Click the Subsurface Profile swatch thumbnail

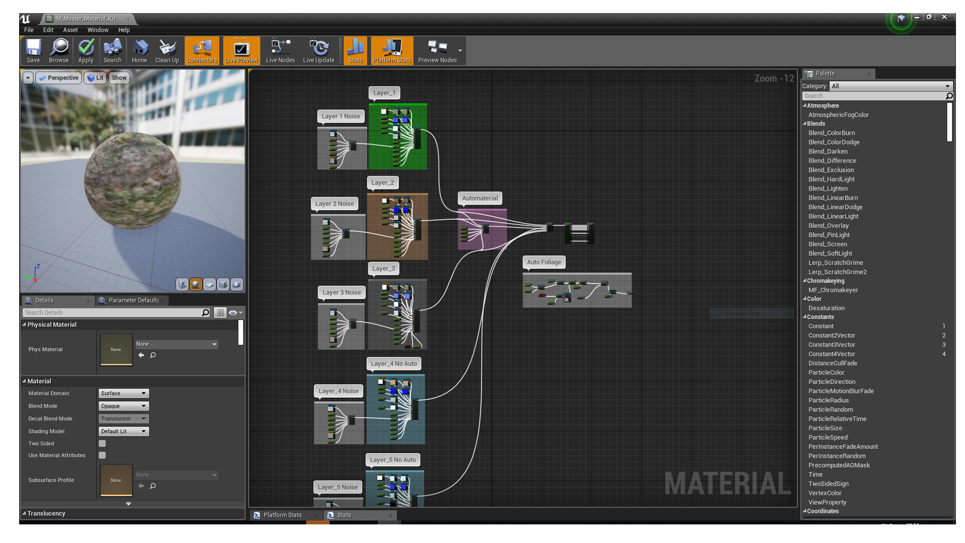coord(116,480)
